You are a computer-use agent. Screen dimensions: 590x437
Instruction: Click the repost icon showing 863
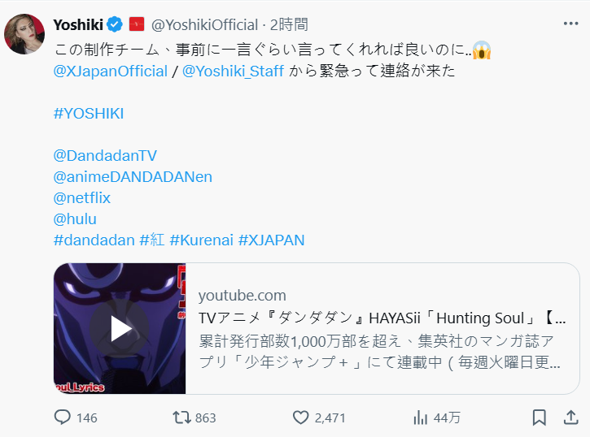[181, 418]
